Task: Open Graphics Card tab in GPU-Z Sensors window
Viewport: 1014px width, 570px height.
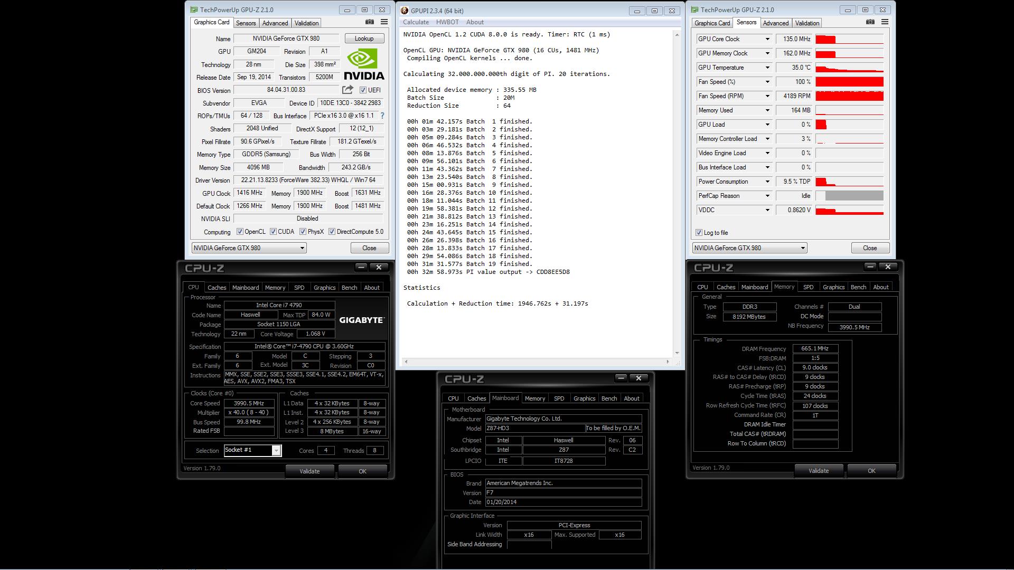Action: [x=712, y=23]
